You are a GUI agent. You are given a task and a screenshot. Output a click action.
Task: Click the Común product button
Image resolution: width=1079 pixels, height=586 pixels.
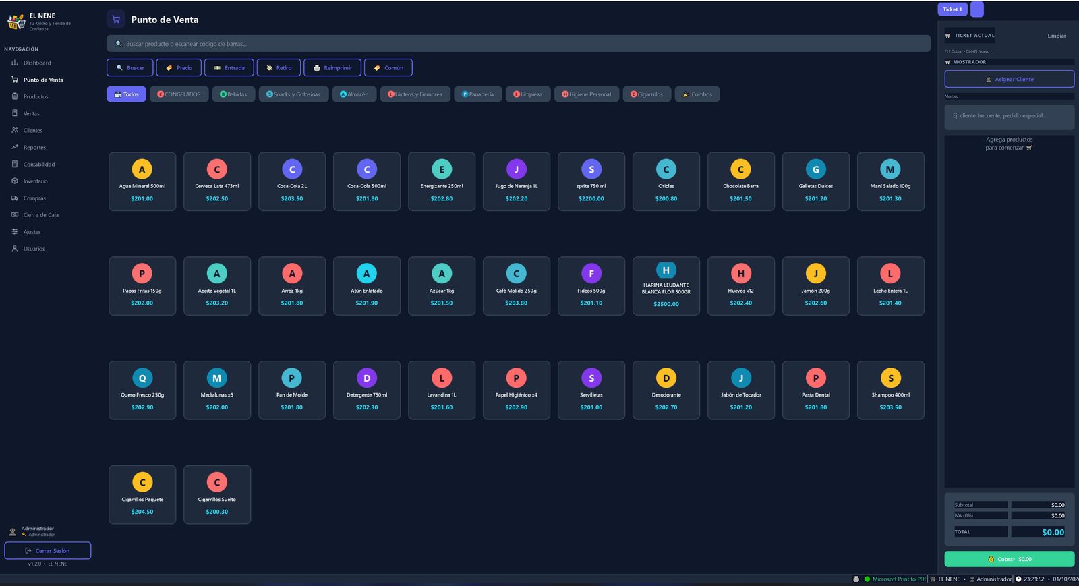(x=388, y=67)
